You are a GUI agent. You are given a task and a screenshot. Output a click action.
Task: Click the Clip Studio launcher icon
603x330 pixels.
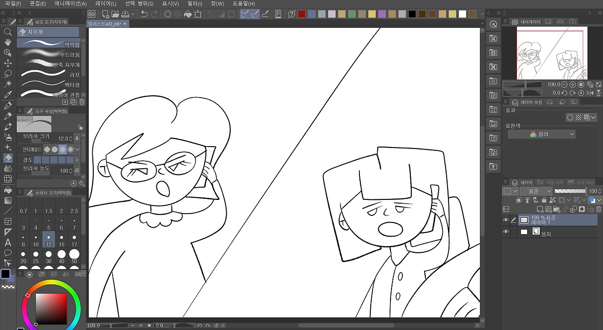coord(91,14)
